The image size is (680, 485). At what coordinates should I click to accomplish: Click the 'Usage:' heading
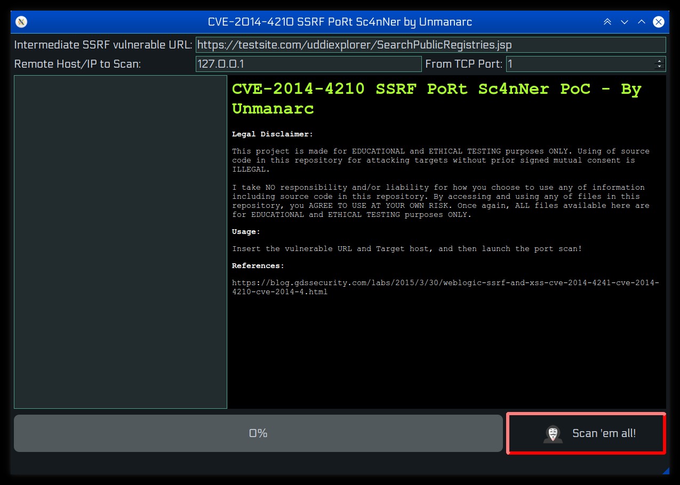246,232
